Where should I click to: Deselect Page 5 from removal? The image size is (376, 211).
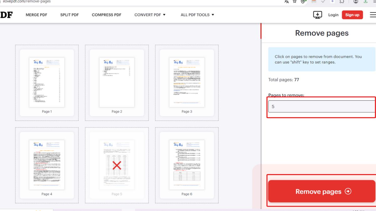tap(117, 165)
